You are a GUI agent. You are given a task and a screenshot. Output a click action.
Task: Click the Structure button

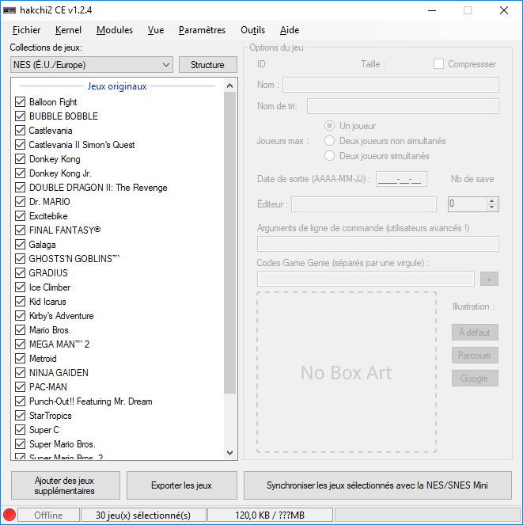pyautogui.click(x=208, y=65)
